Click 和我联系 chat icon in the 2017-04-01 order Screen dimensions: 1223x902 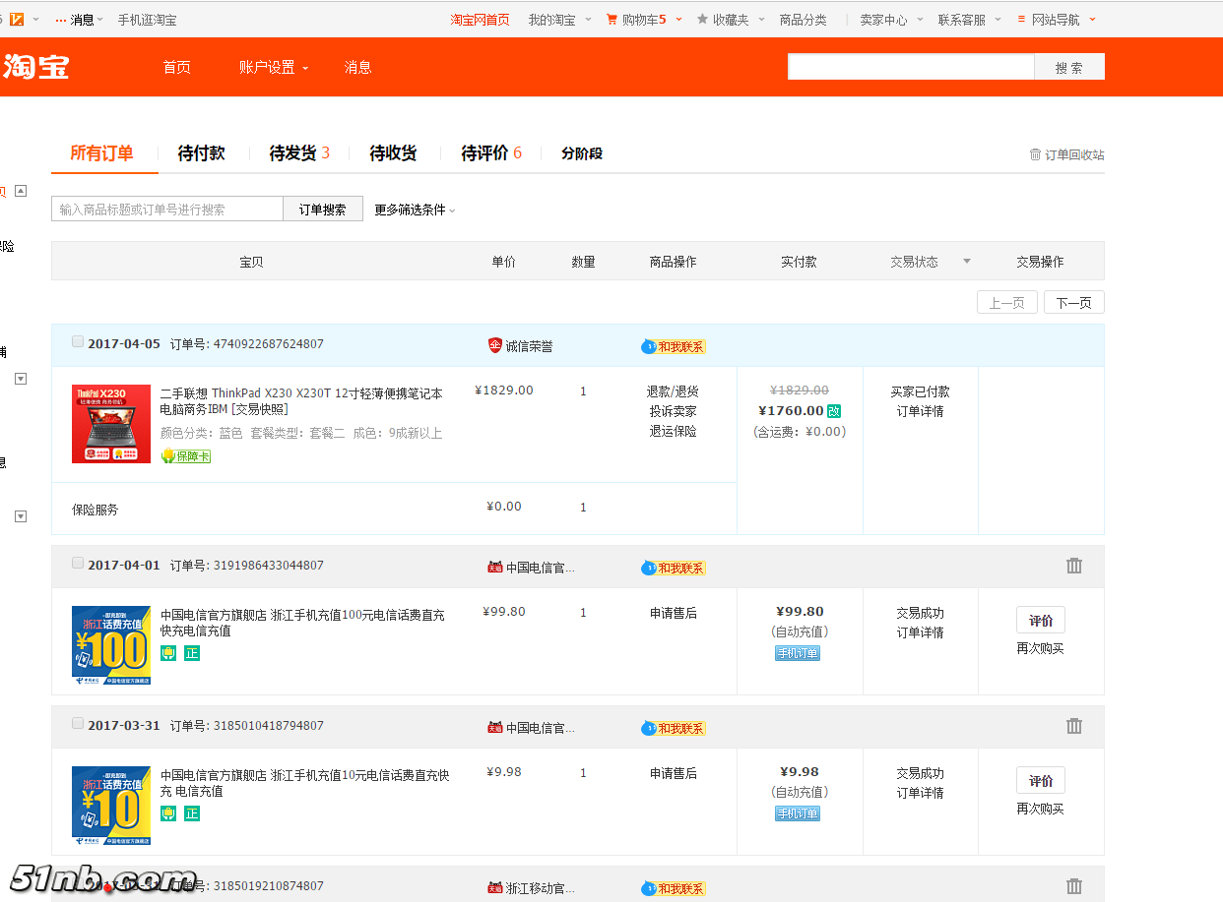[674, 568]
